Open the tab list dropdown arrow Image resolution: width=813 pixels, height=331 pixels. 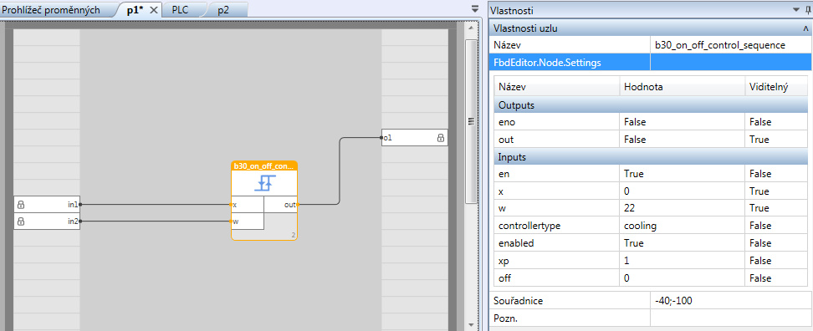pos(475,9)
